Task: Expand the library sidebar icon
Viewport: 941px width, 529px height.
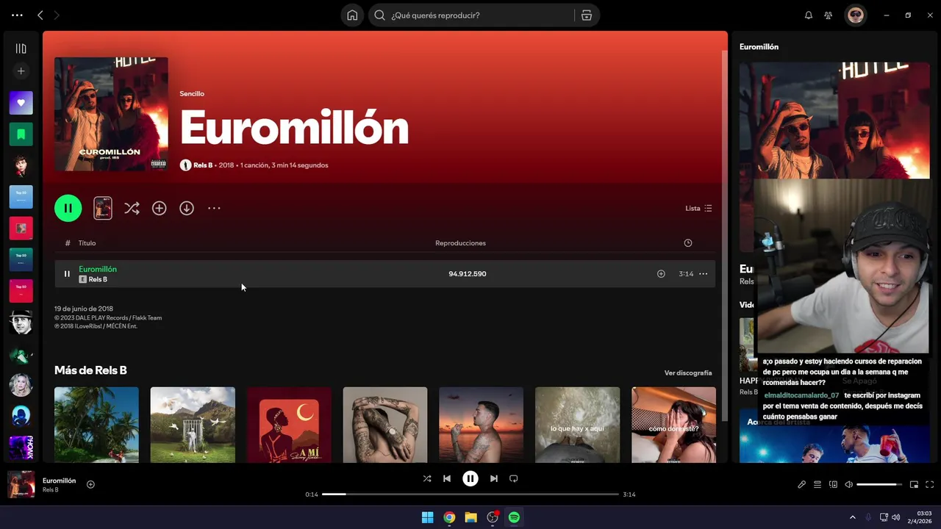Action: click(21, 48)
